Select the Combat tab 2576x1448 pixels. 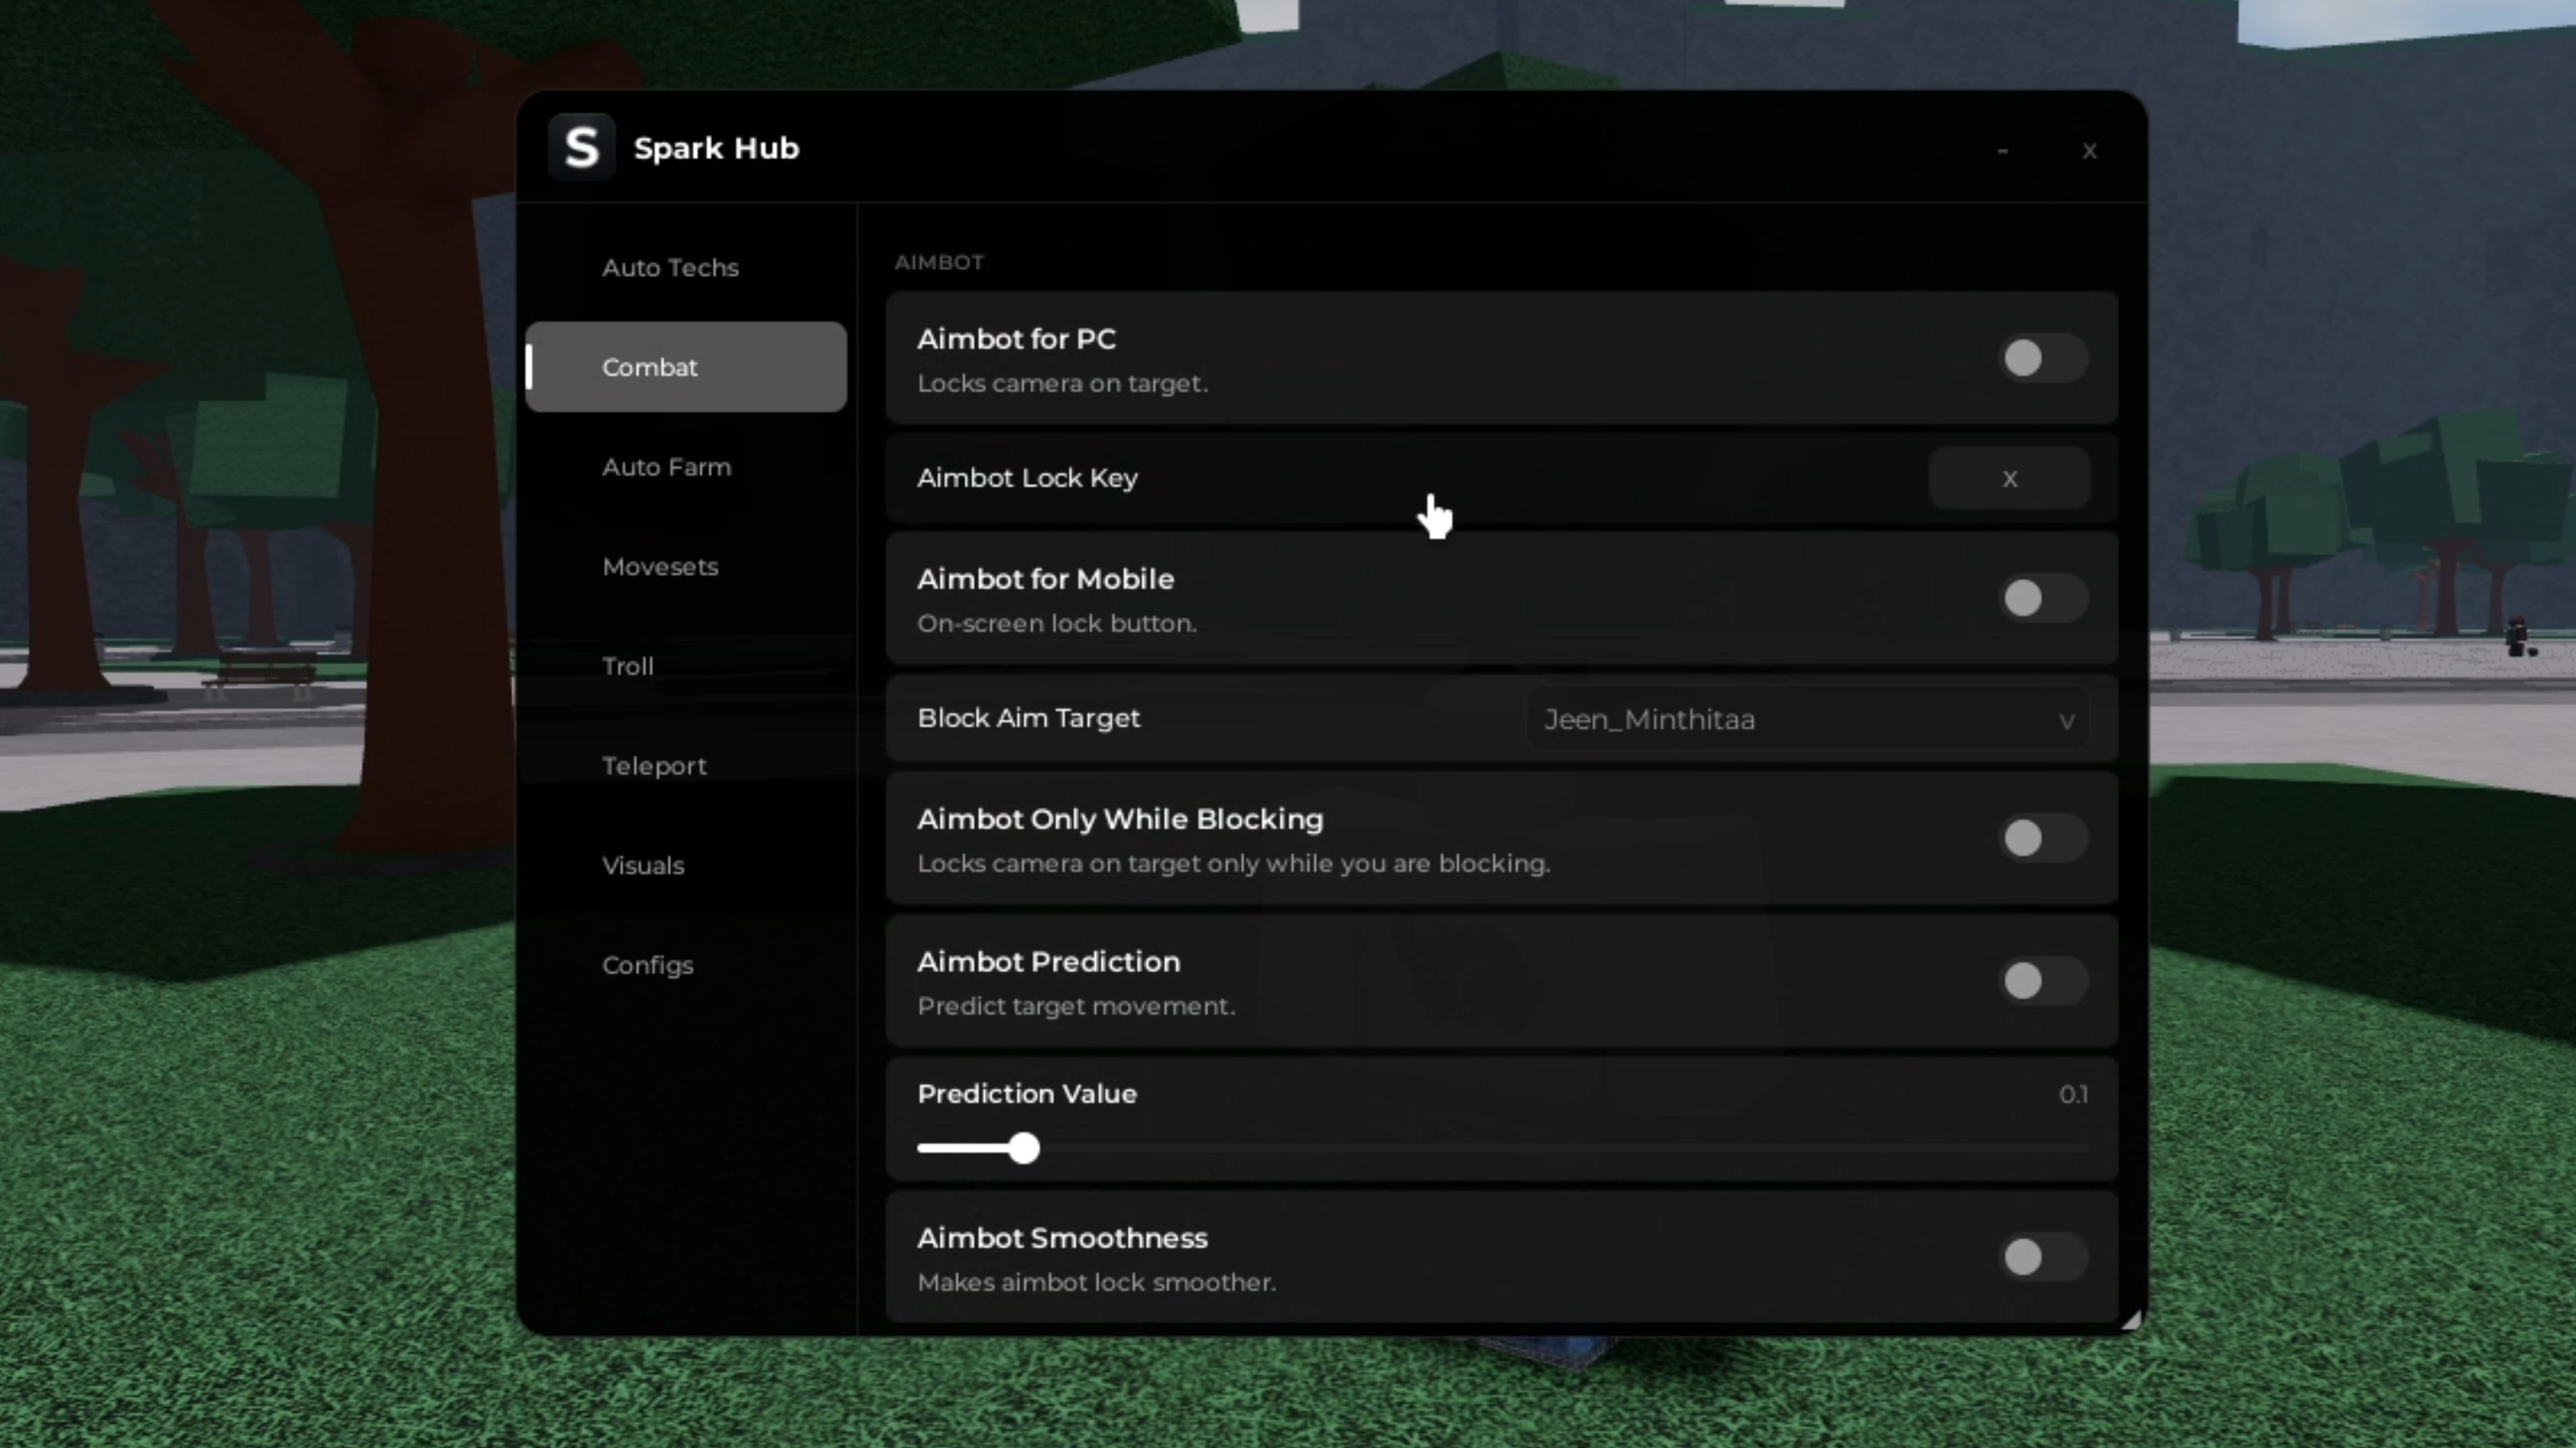click(686, 367)
